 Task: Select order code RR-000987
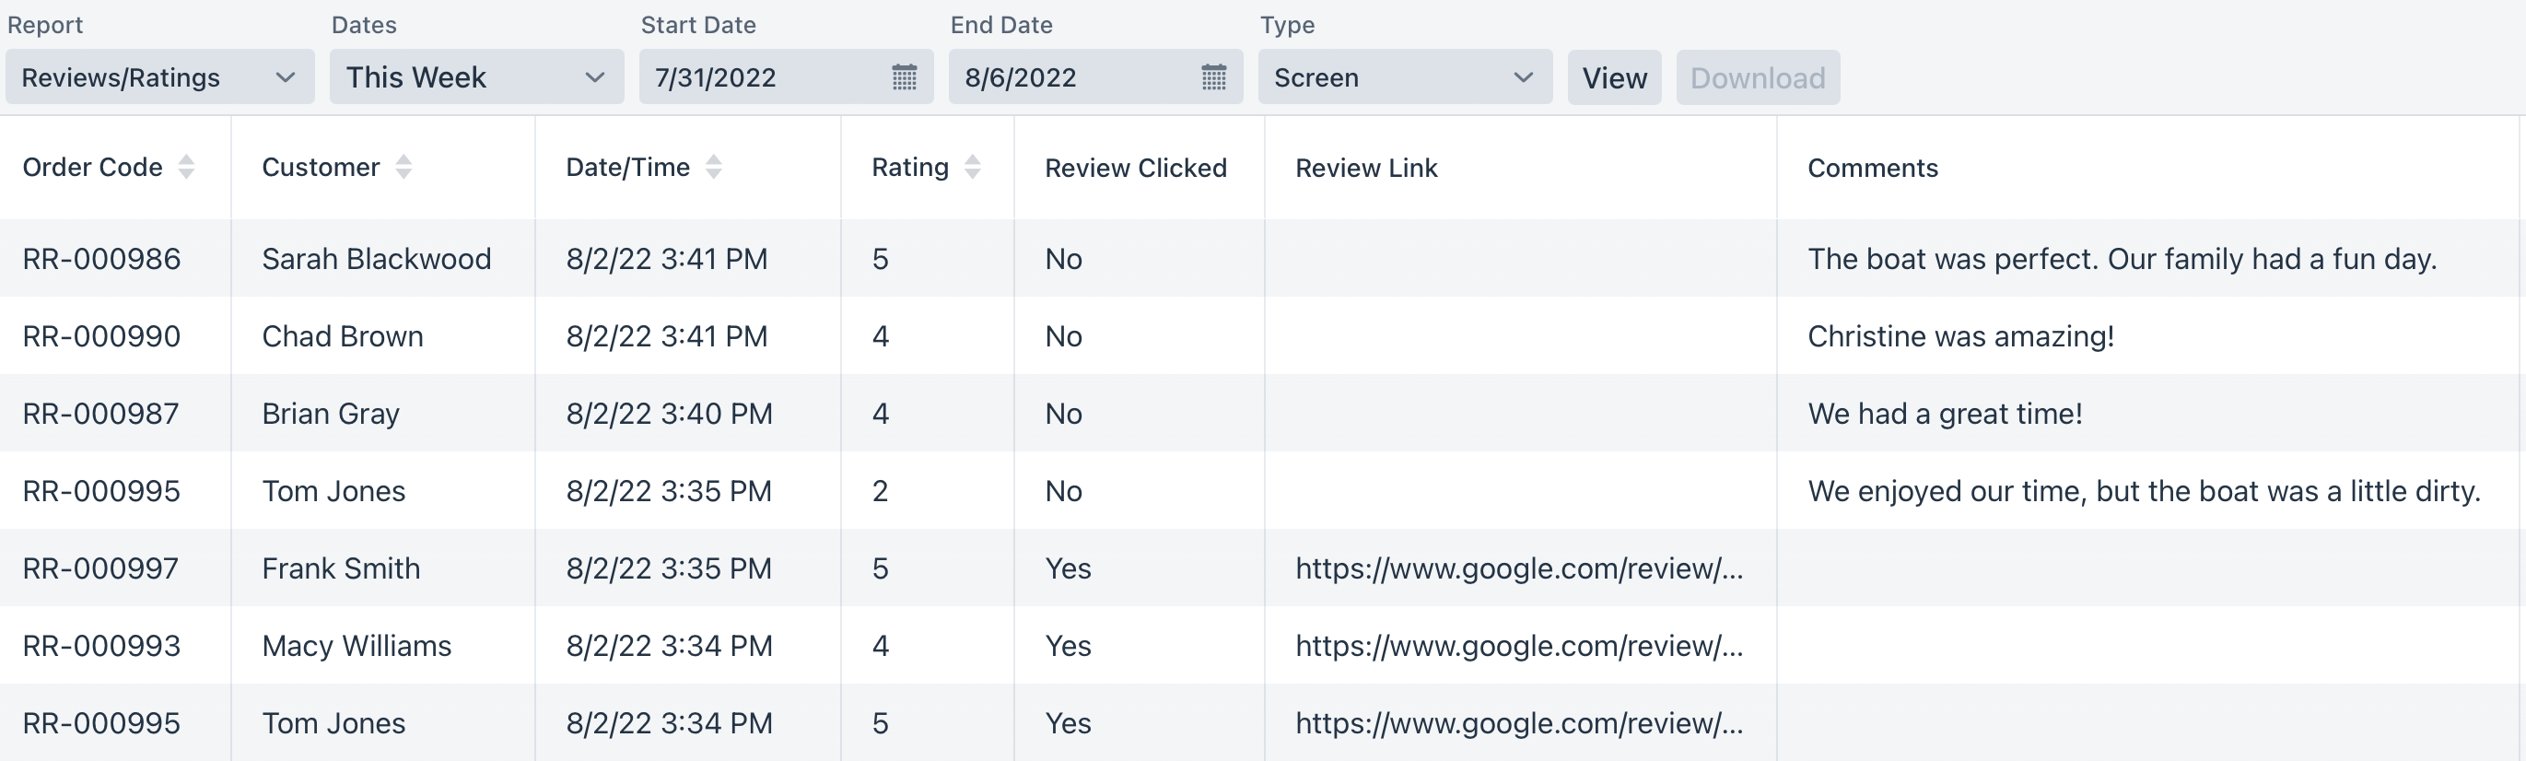101,414
